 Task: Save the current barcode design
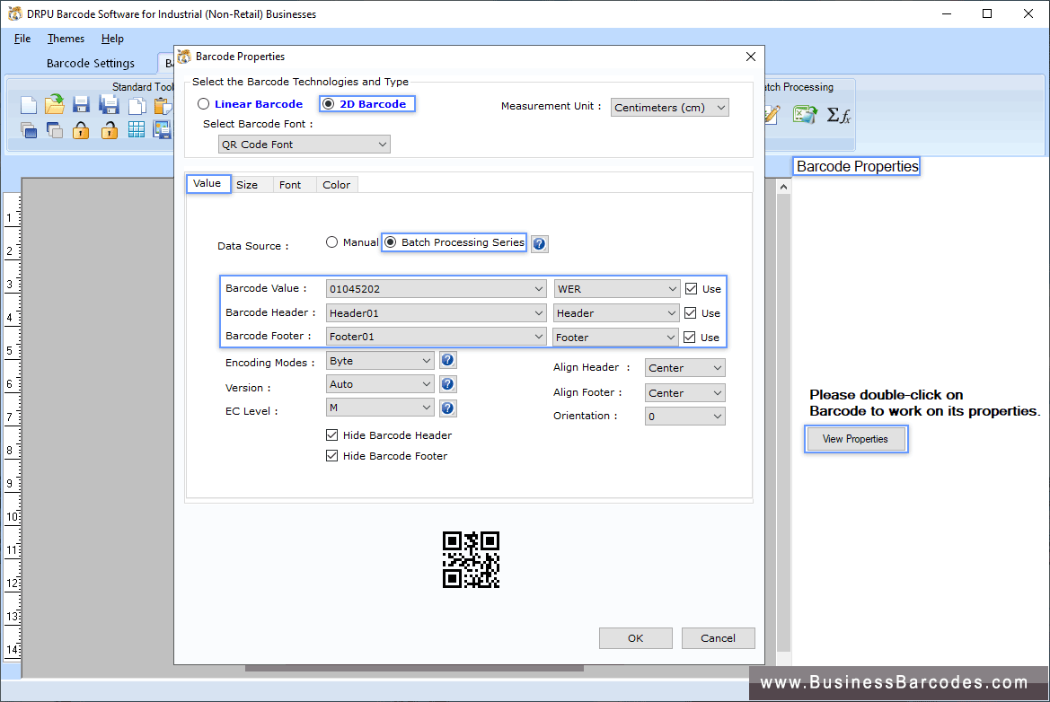(x=80, y=104)
